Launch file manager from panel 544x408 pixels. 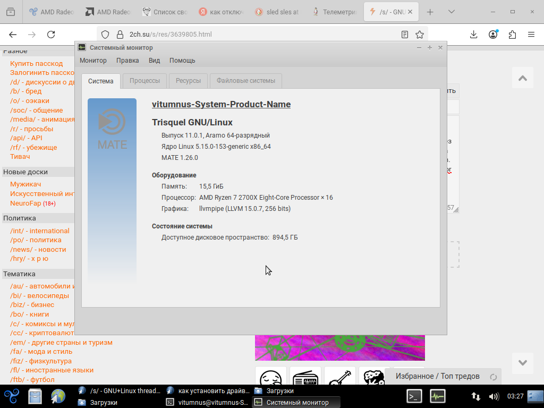click(x=35, y=396)
